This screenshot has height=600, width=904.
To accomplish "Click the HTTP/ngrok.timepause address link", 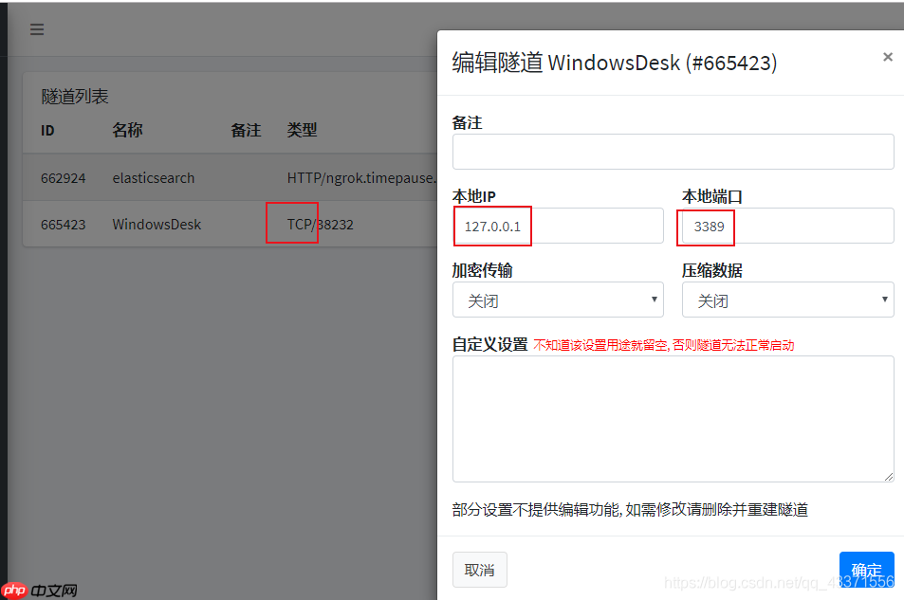I will (360, 177).
